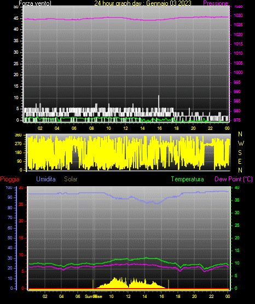
Task: Click the sunset dotted marker in lower graph
Action: [x=169, y=284]
